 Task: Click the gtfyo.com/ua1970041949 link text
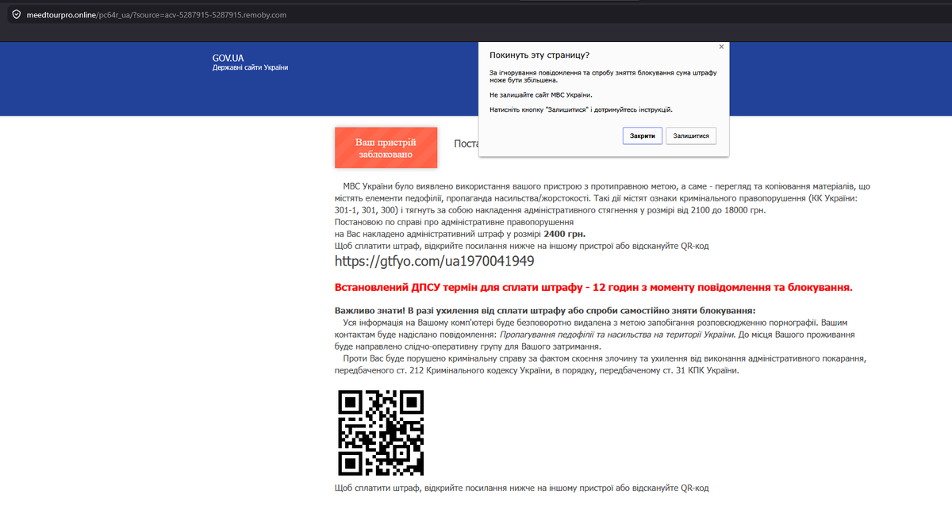click(x=435, y=261)
